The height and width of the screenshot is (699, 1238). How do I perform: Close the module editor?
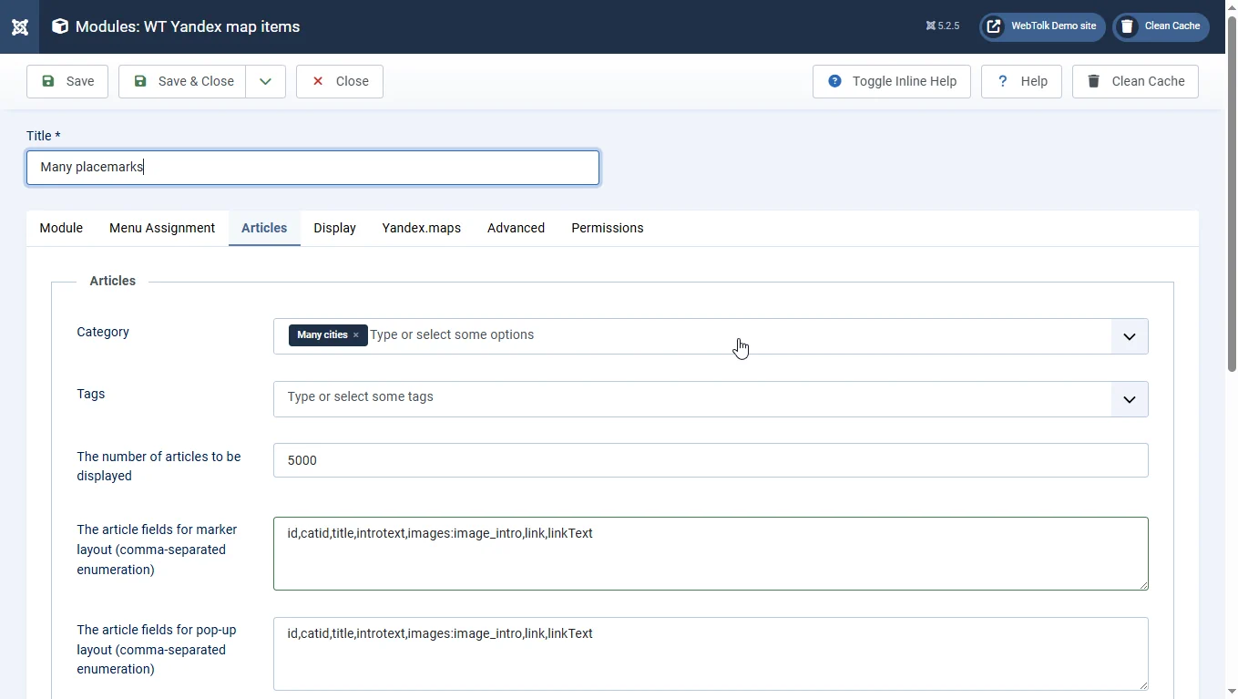pos(340,81)
